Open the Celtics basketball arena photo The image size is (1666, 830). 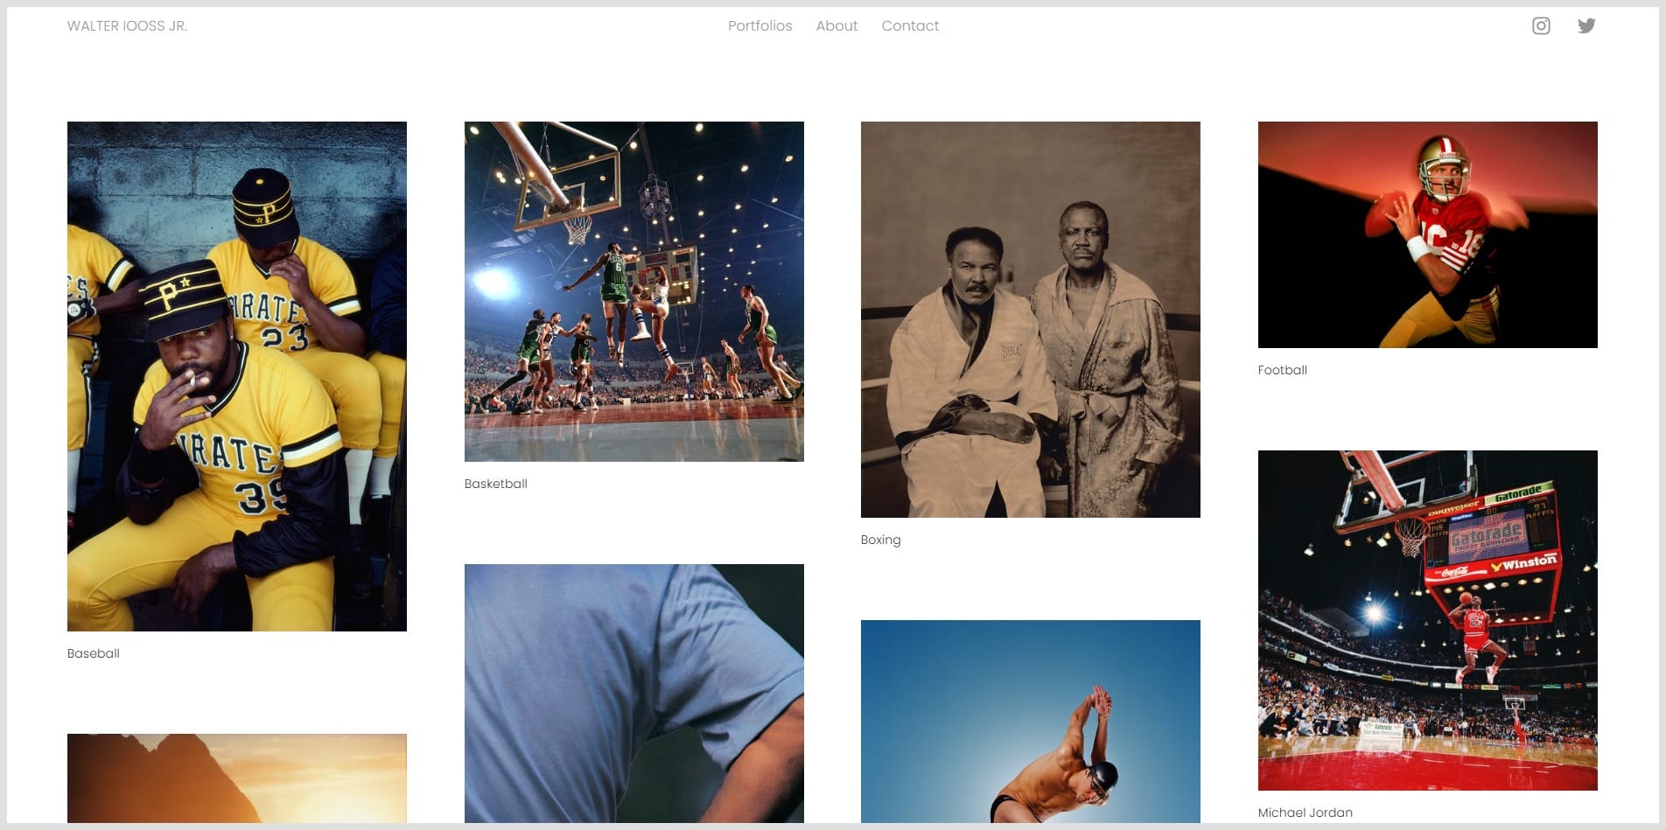(633, 291)
